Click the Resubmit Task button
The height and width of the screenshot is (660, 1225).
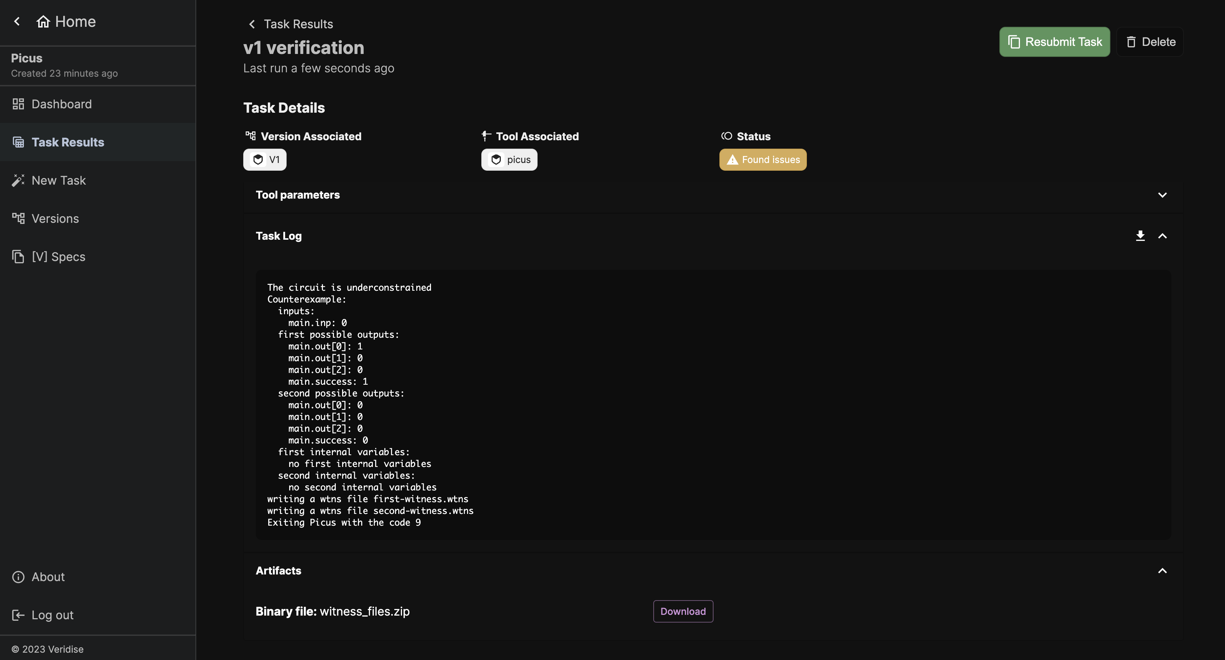(x=1054, y=42)
